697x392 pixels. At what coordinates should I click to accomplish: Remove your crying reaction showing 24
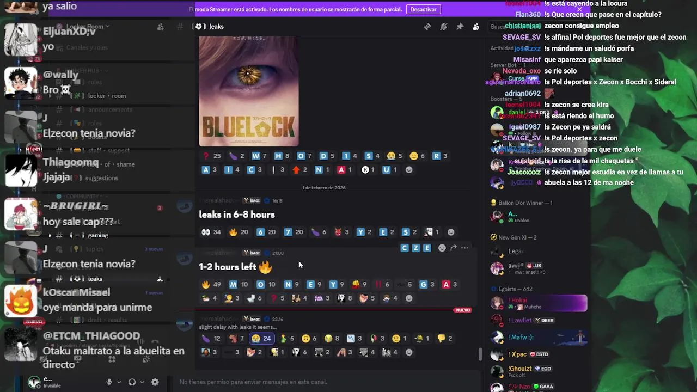click(261, 338)
